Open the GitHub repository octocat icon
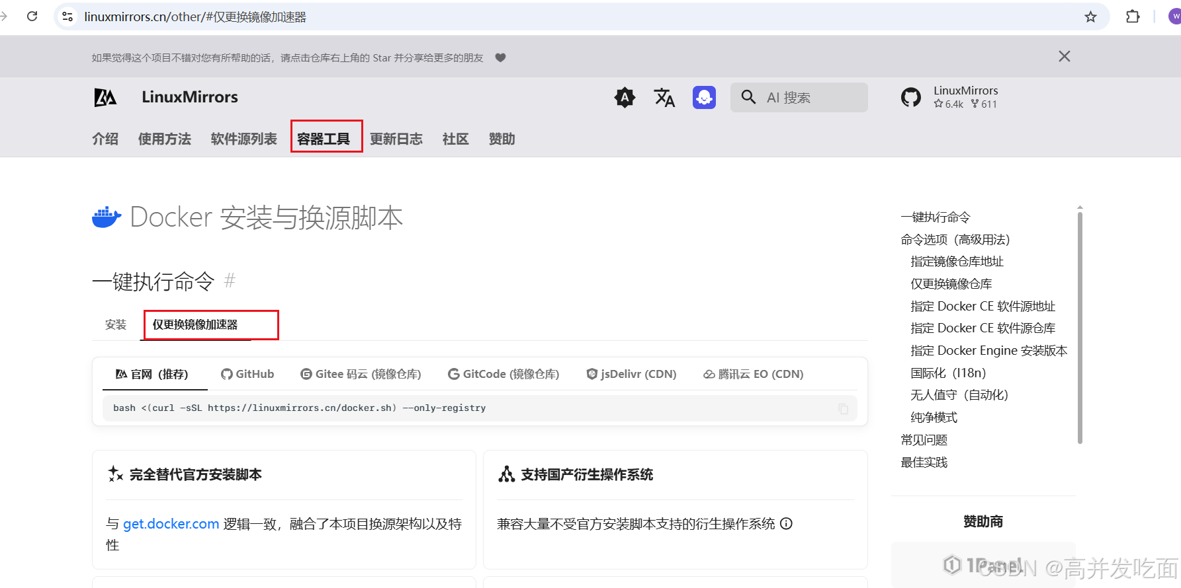 coord(911,98)
